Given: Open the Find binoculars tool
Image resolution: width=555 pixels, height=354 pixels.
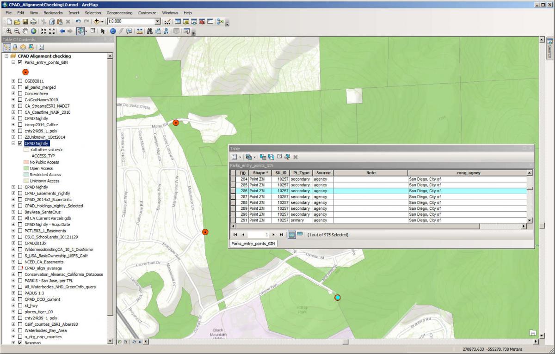Looking at the screenshot, I should click(150, 31).
